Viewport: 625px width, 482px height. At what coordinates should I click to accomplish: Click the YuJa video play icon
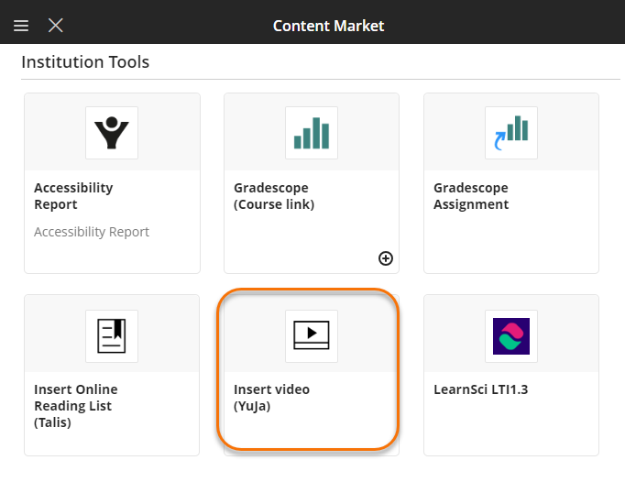pyautogui.click(x=312, y=335)
